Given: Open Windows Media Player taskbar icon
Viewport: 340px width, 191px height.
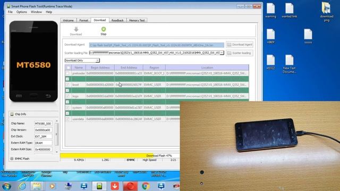Looking at the screenshot, I should click(52, 186).
